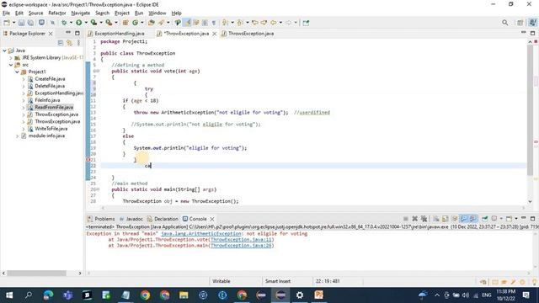Image resolution: width=539 pixels, height=303 pixels.
Task: Toggle the Mark Occurrences highlighter icon
Action: tap(187, 23)
